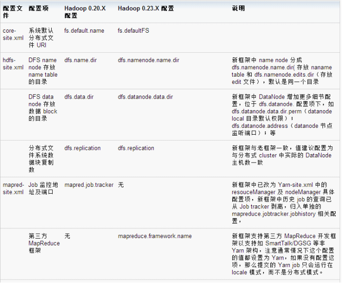The image size is (342, 283).
Task: Select the 'hdfs-site.xml' cell
Action: (x=13, y=64)
